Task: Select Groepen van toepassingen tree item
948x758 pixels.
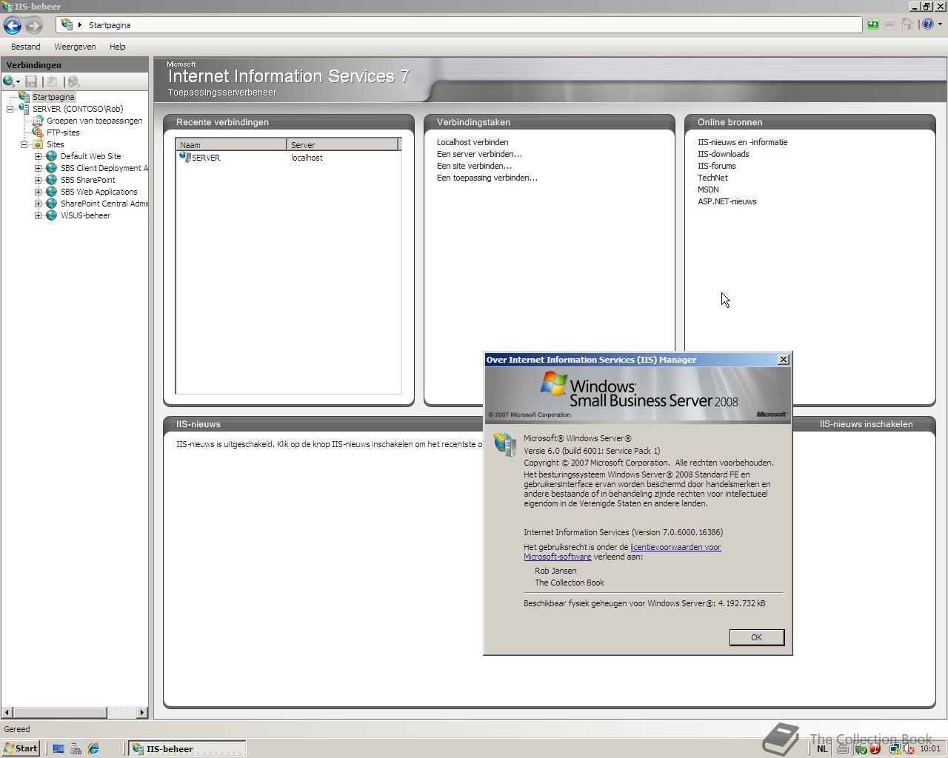Action: (95, 121)
